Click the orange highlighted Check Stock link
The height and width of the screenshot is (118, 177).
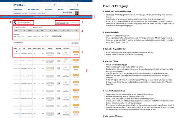(49, 70)
